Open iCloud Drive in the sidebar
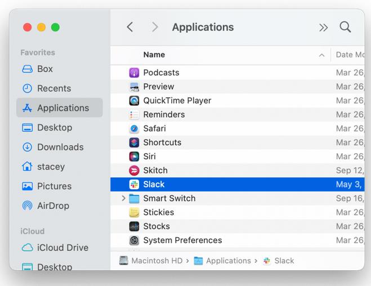This screenshot has height=286, width=371. pos(62,248)
